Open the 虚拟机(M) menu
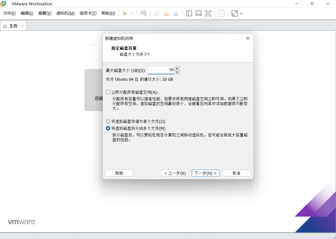This screenshot has width=336, height=239. 65,13
